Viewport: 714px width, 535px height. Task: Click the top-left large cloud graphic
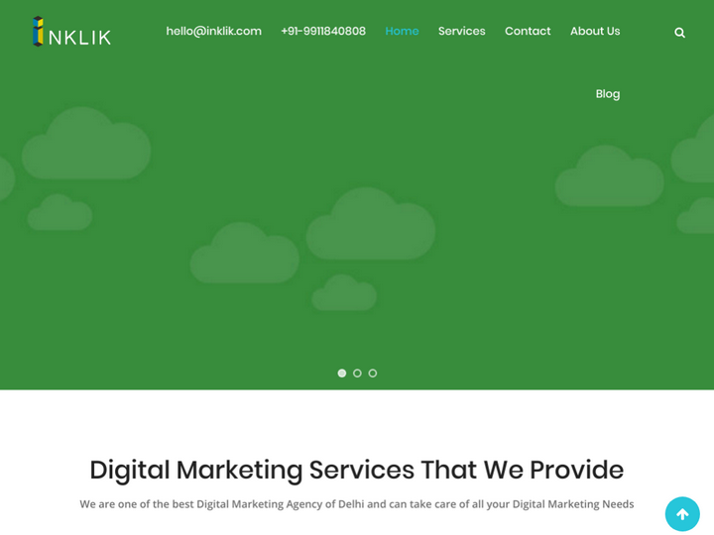pyautogui.click(x=86, y=144)
